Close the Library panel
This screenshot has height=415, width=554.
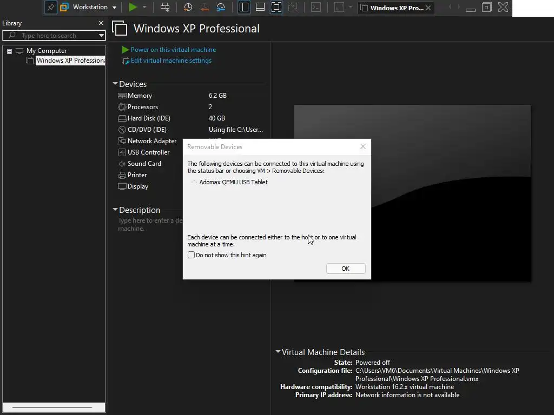tap(101, 23)
